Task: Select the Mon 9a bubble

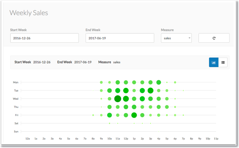Action: point(101,82)
